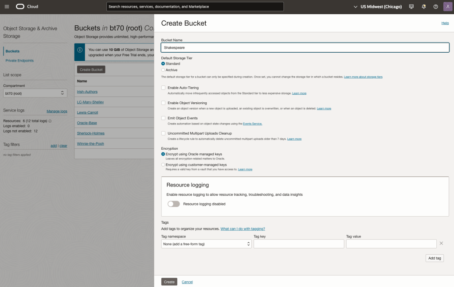Expand the US Midwest (Chicago) region menu
This screenshot has width=454, height=287.
[x=377, y=7]
